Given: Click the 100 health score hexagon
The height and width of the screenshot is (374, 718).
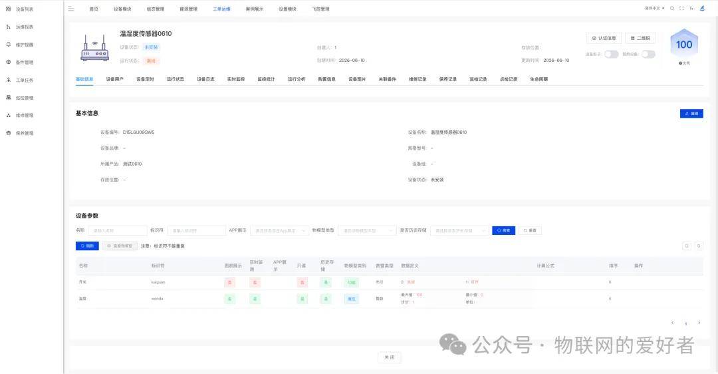Looking at the screenshot, I should coord(684,45).
